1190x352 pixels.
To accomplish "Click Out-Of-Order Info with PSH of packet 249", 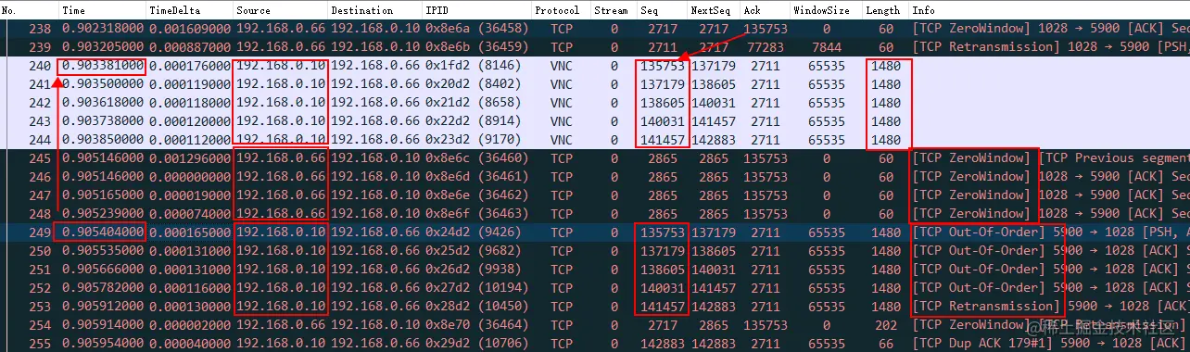I will [x=1051, y=233].
